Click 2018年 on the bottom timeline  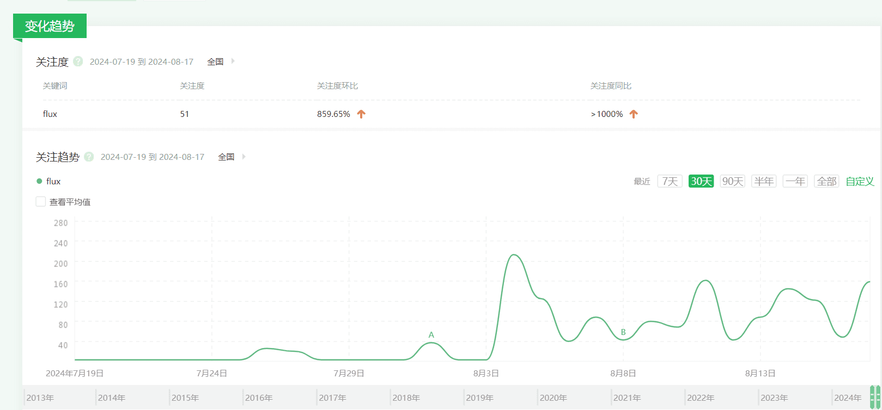(x=406, y=398)
